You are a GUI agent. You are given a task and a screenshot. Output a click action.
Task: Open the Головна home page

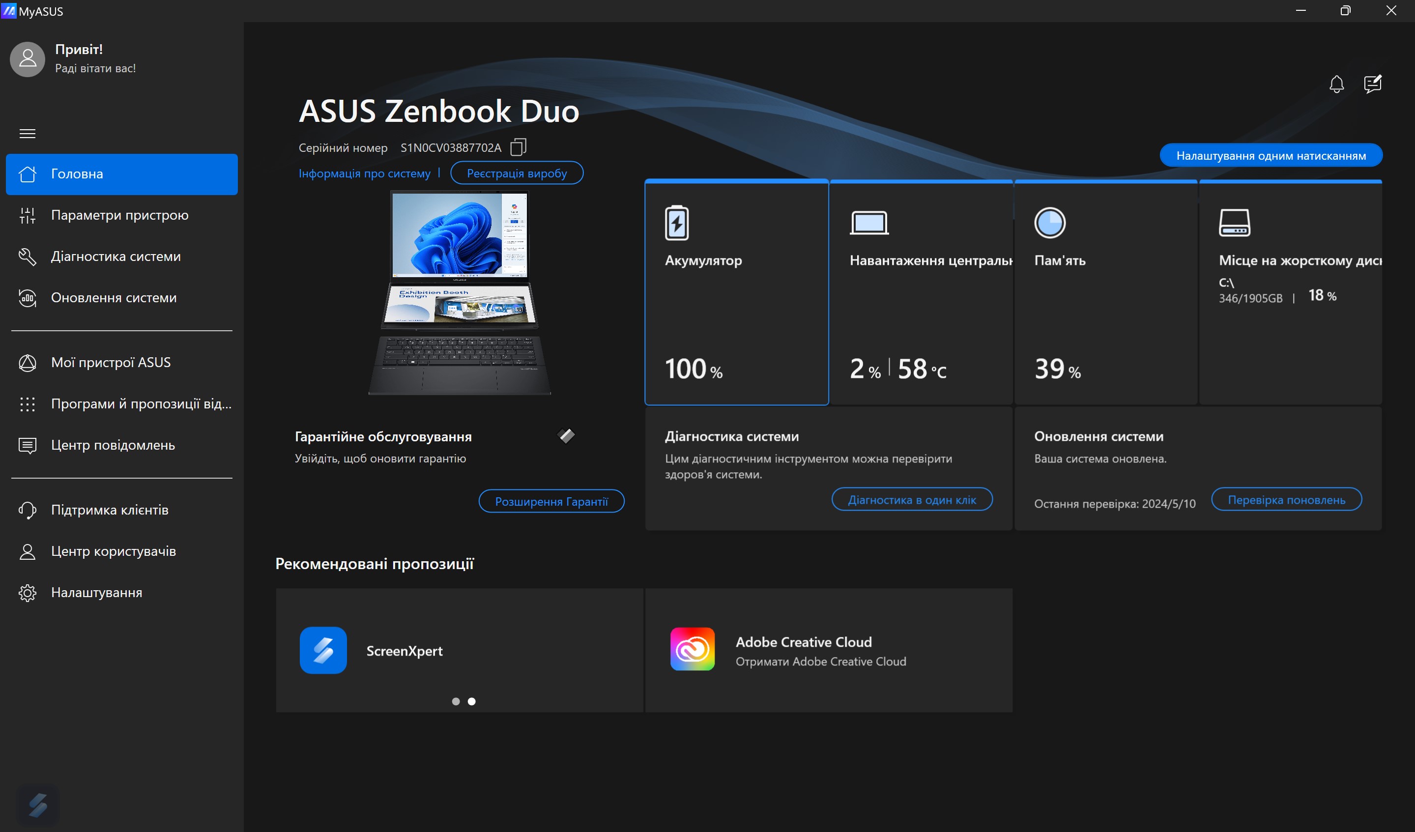[x=122, y=174]
